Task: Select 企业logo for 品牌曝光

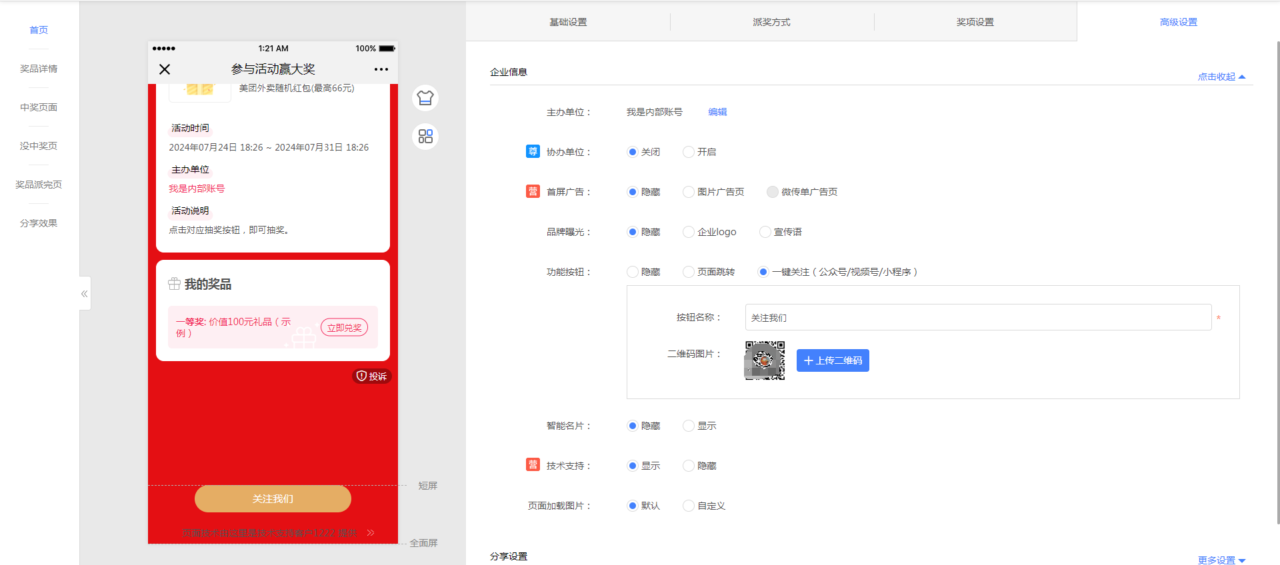Action: 689,232
